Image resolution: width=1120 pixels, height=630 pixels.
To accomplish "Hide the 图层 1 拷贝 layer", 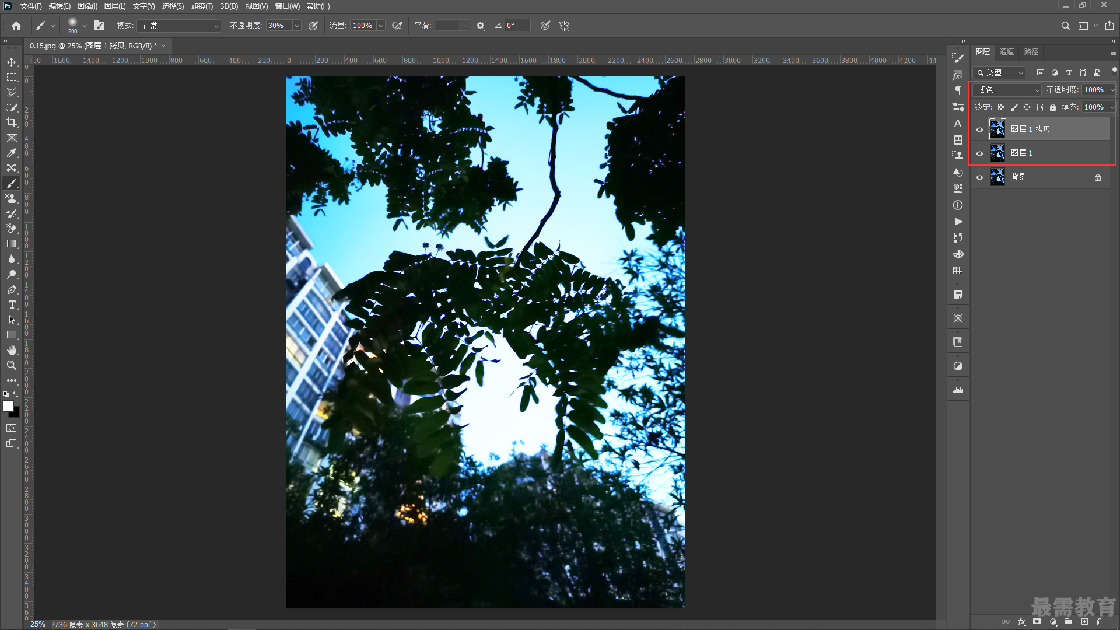I will point(980,129).
